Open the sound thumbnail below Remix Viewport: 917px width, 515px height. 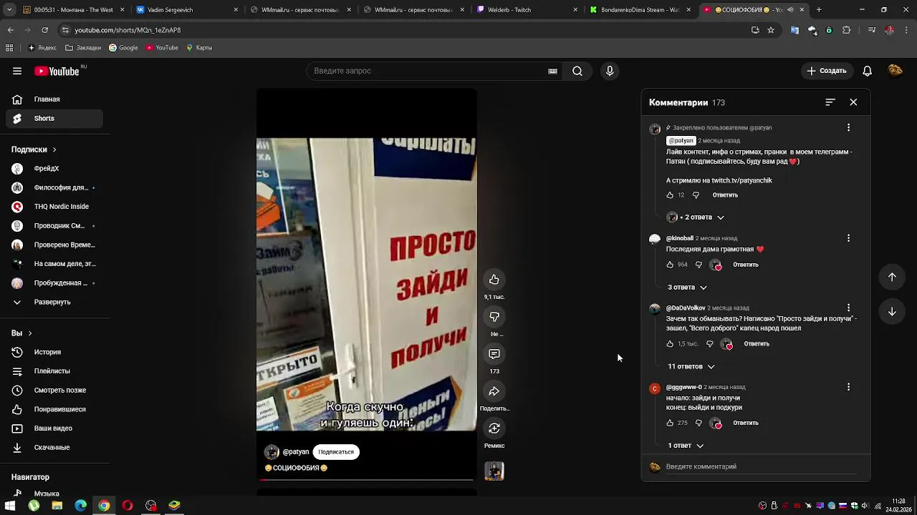point(494,471)
